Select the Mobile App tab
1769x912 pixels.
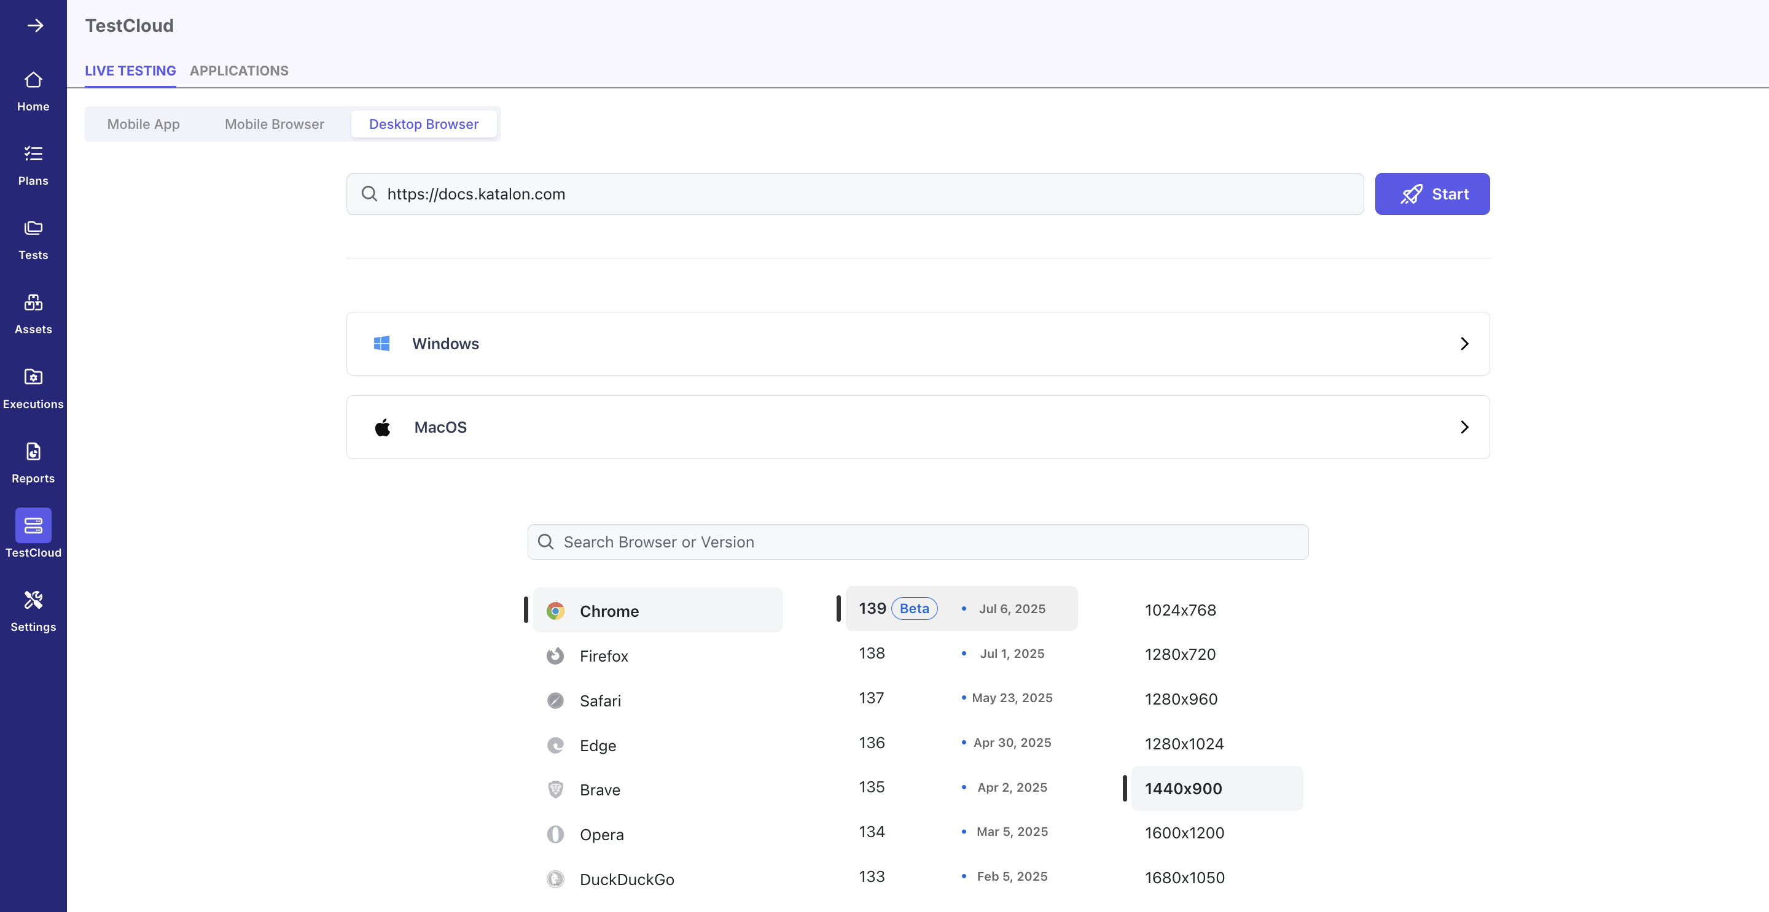click(144, 124)
